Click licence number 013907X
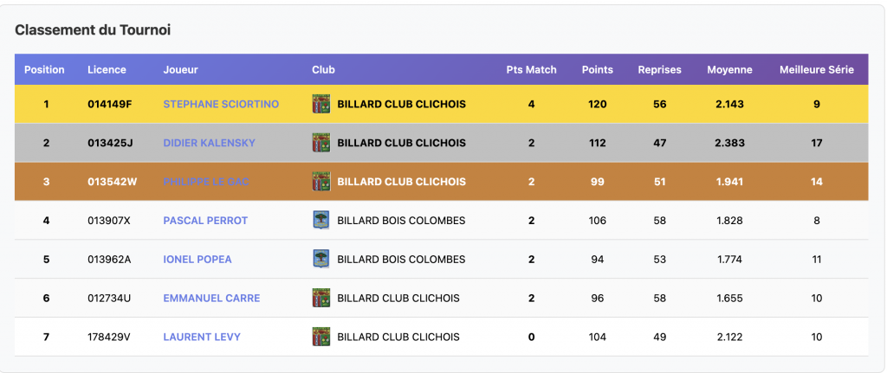The image size is (887, 373). (x=109, y=221)
